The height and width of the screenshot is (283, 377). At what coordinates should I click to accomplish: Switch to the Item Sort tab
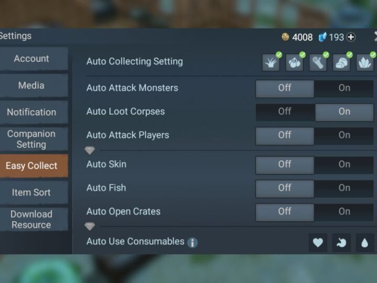click(x=31, y=193)
